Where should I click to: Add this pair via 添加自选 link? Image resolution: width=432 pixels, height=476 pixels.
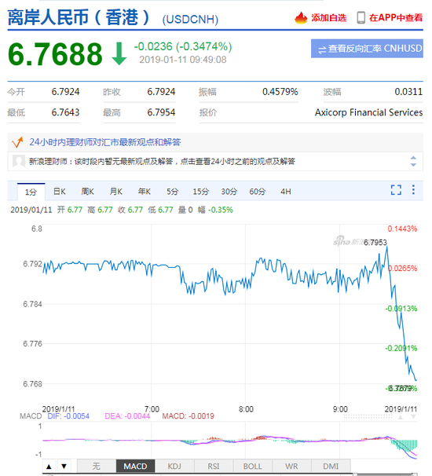click(x=329, y=17)
